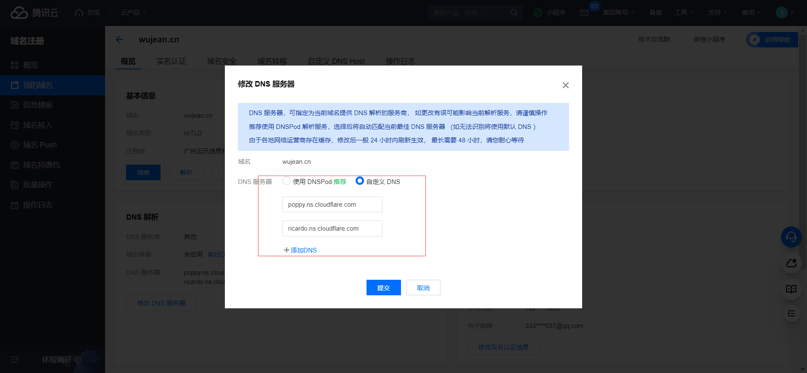Image resolution: width=807 pixels, height=373 pixels.
Task: Click the 添加DNS link
Action: [x=303, y=250]
